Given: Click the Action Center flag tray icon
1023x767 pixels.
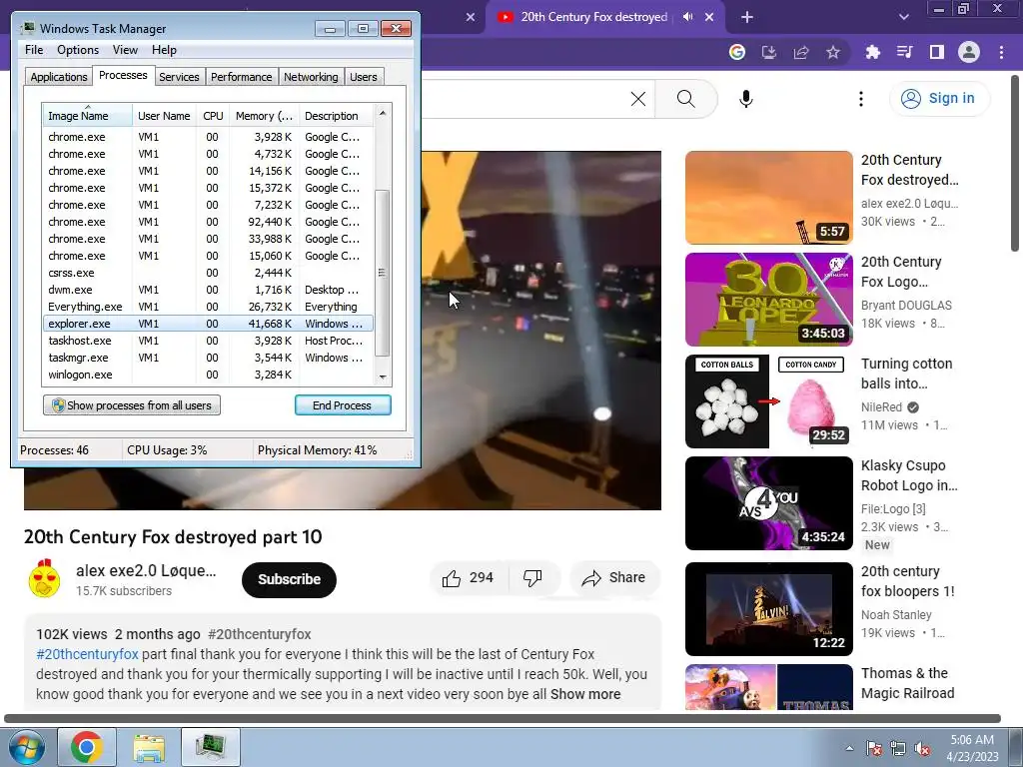Looking at the screenshot, I should pos(874,748).
